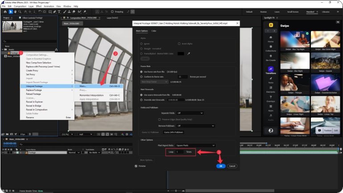Enable Override start timecode option
The width and height of the screenshot is (343, 193).
[x=142, y=100]
